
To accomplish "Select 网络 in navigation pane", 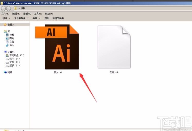I will pyautogui.click(x=10, y=72).
